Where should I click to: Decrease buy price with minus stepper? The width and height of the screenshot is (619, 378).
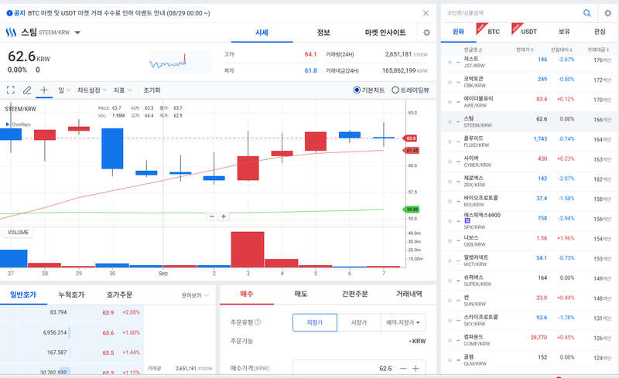pyautogui.click(x=403, y=368)
